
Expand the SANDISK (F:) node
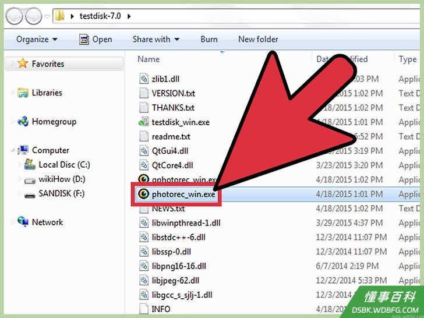[19, 193]
